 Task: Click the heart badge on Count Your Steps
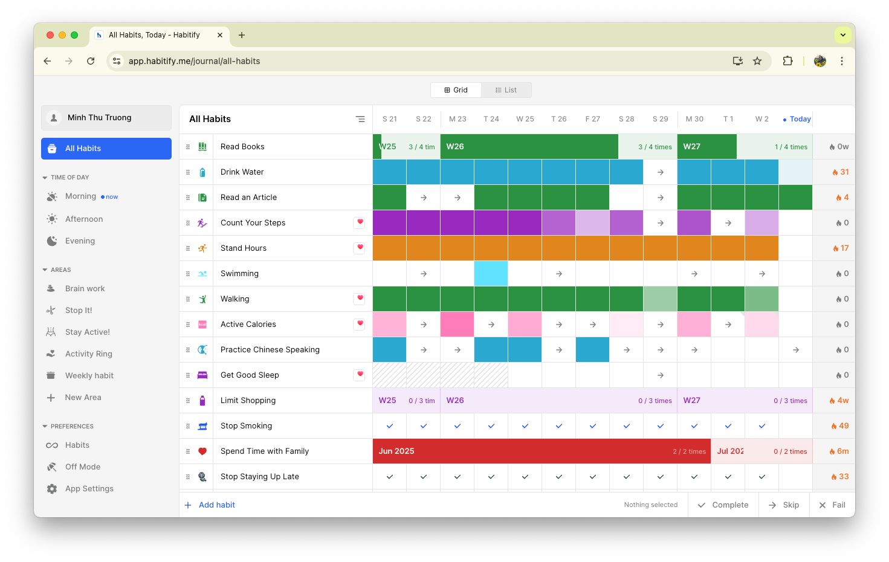(x=360, y=222)
